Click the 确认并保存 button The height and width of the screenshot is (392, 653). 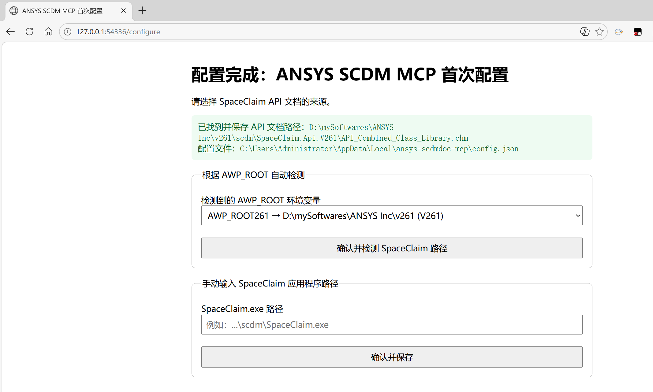(392, 357)
